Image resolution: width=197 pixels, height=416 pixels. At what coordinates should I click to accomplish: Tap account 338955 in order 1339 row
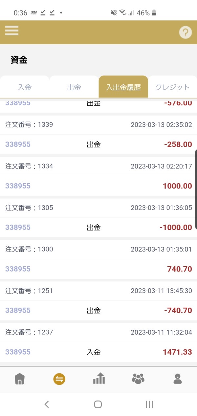tap(18, 144)
